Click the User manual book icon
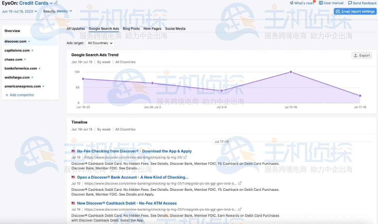Image resolution: width=378 pixels, height=224 pixels. coord(321,3)
